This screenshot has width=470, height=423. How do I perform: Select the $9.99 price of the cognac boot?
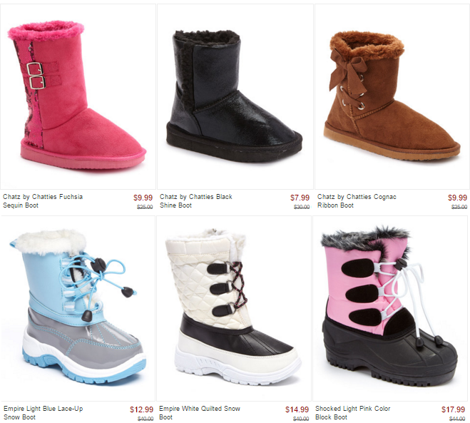tap(457, 198)
